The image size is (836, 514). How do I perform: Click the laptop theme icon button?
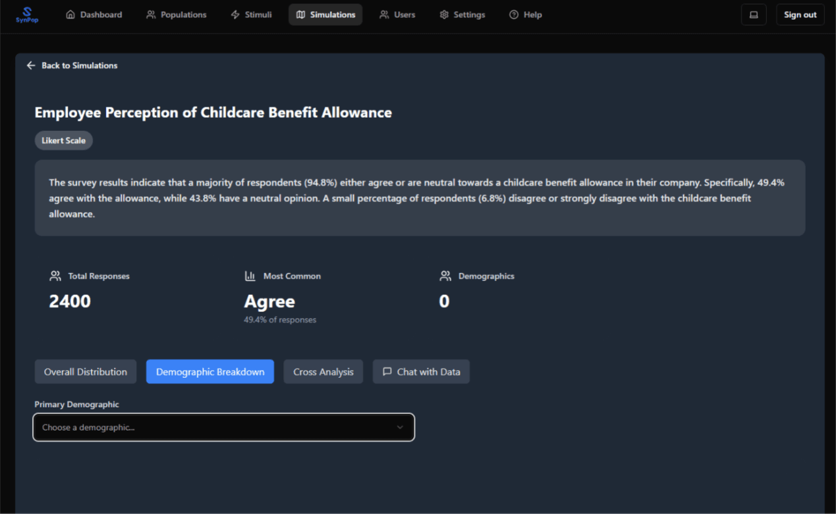tap(754, 14)
